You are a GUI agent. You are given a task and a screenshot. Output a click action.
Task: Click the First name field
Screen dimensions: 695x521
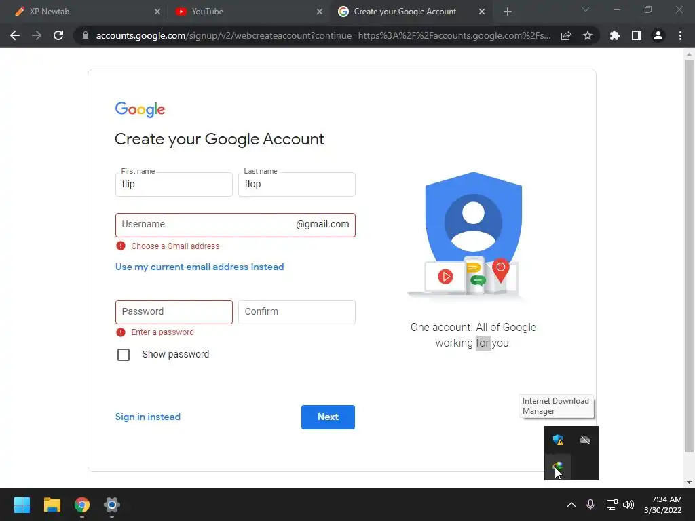pyautogui.click(x=174, y=185)
